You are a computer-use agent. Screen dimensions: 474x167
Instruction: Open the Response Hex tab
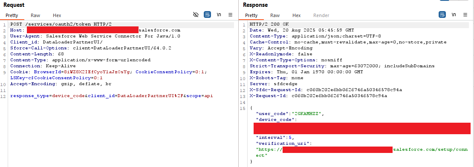[x=297, y=15]
